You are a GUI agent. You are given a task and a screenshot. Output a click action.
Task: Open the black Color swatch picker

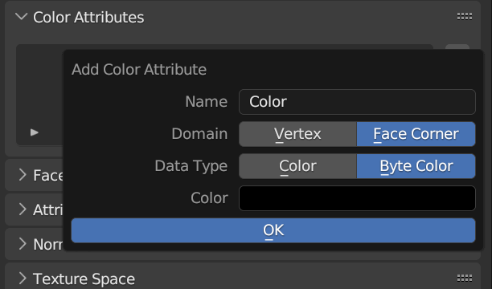pos(357,198)
